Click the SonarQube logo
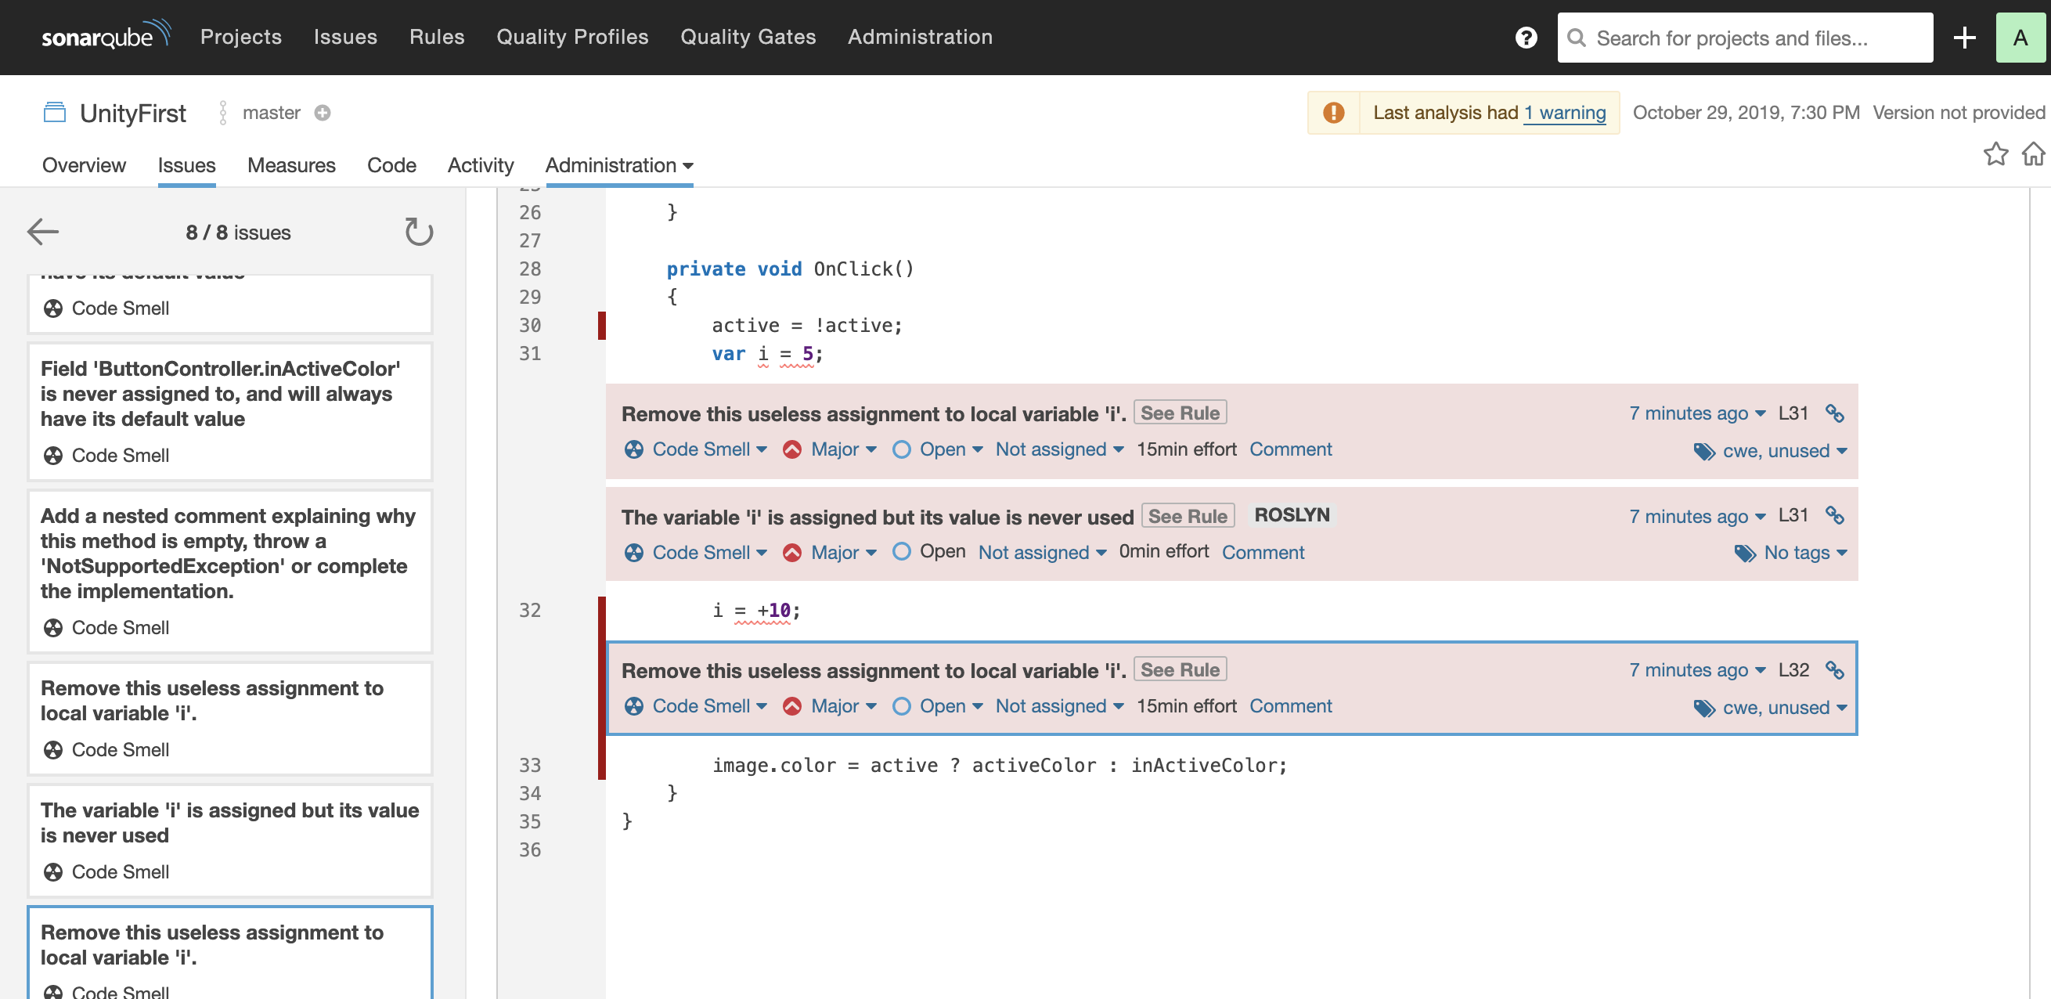The width and height of the screenshot is (2051, 999). 106,35
